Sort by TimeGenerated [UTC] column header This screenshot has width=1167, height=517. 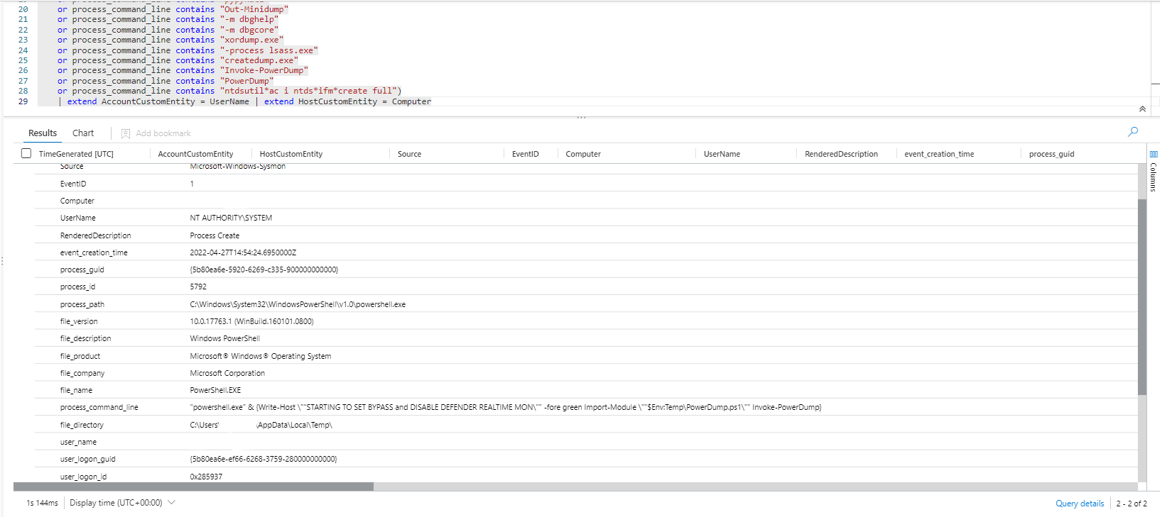pos(76,154)
